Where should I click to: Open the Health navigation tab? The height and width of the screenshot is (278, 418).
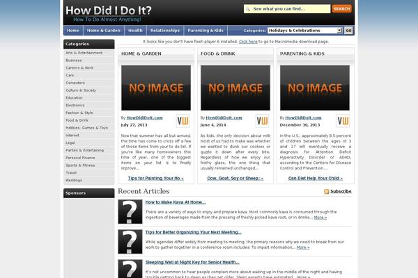coord(135,31)
